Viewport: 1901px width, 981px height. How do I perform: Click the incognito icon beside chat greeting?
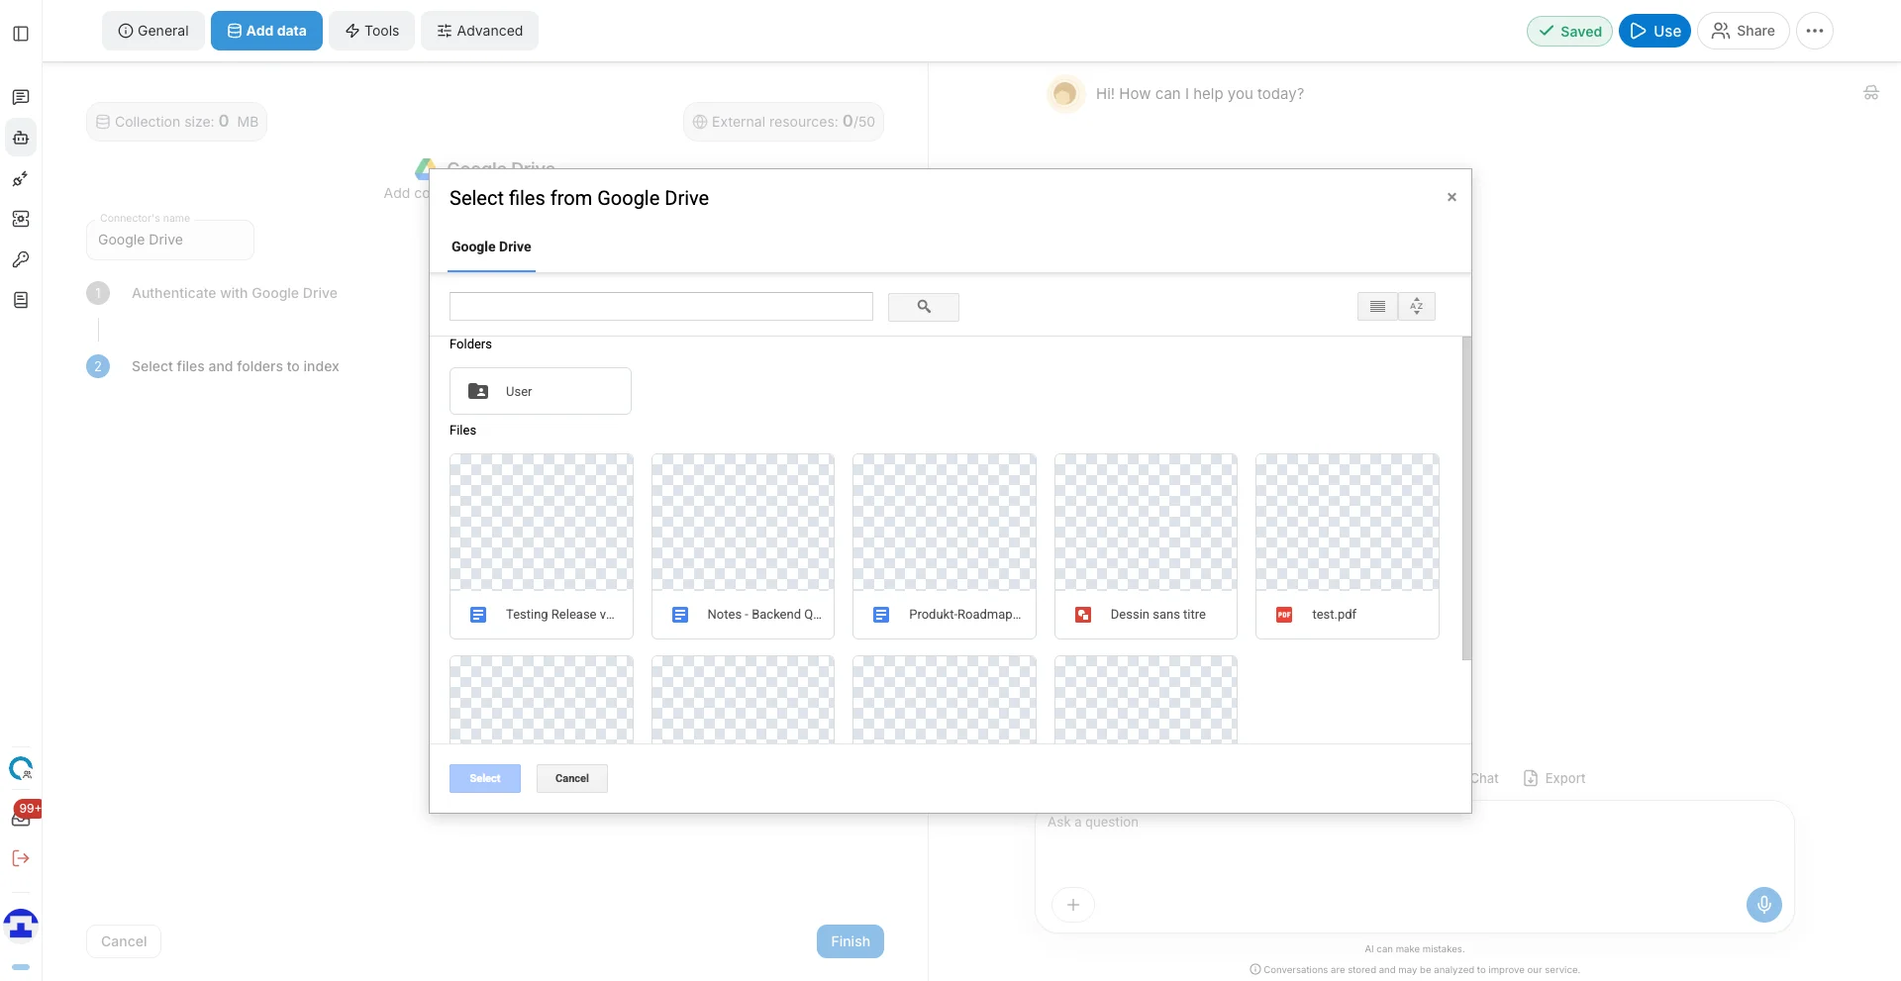point(1871,93)
